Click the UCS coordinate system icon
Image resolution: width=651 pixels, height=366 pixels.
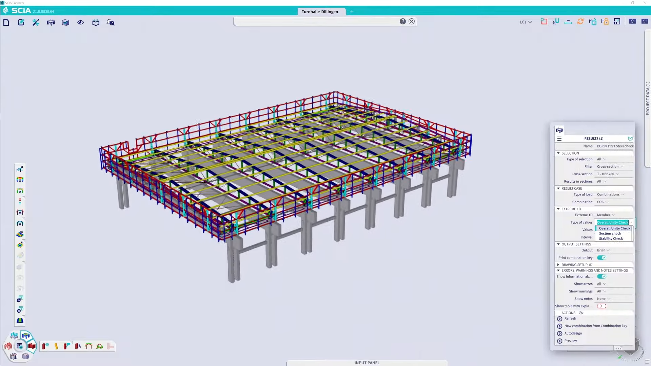coord(556,22)
